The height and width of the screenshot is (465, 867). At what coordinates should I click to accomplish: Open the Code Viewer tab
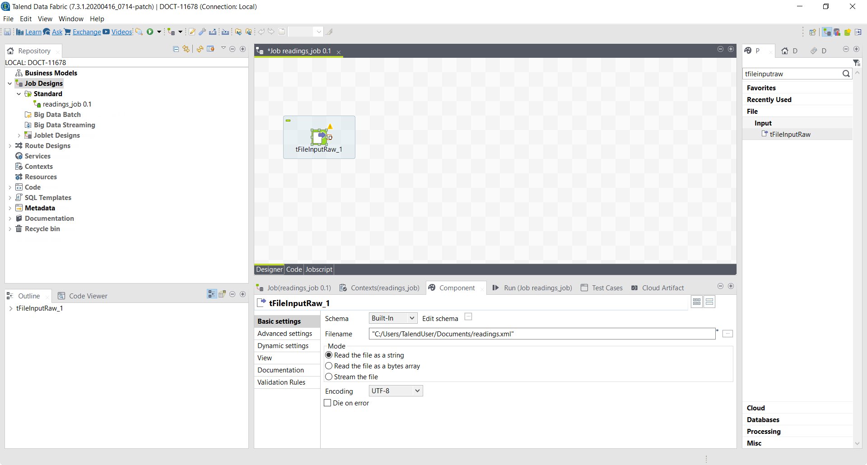(x=83, y=296)
